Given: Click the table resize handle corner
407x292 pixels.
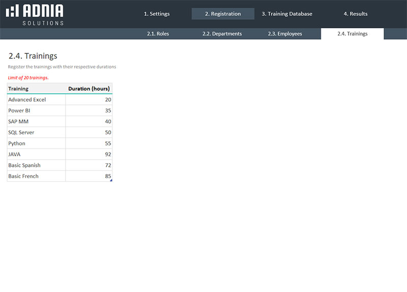Looking at the screenshot, I should click(x=111, y=181).
